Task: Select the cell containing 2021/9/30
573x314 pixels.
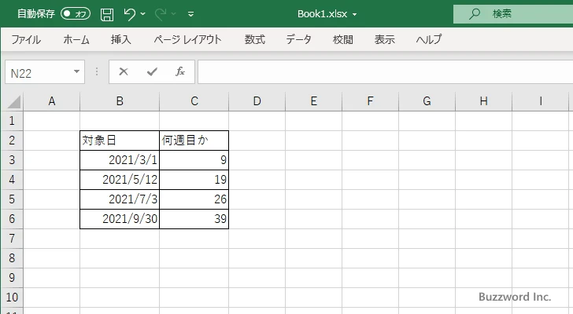Action: pos(120,219)
